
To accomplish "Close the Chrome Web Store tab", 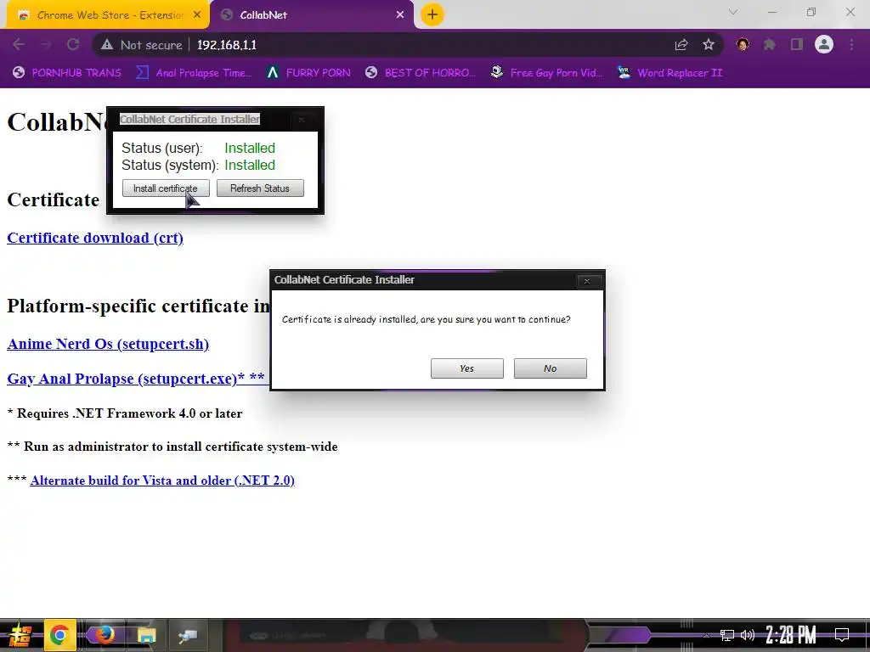I will (197, 15).
